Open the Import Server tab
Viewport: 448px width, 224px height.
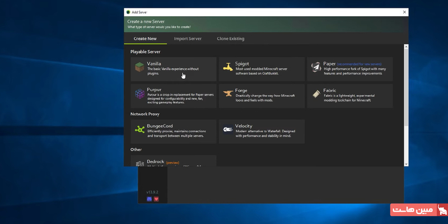click(x=188, y=39)
